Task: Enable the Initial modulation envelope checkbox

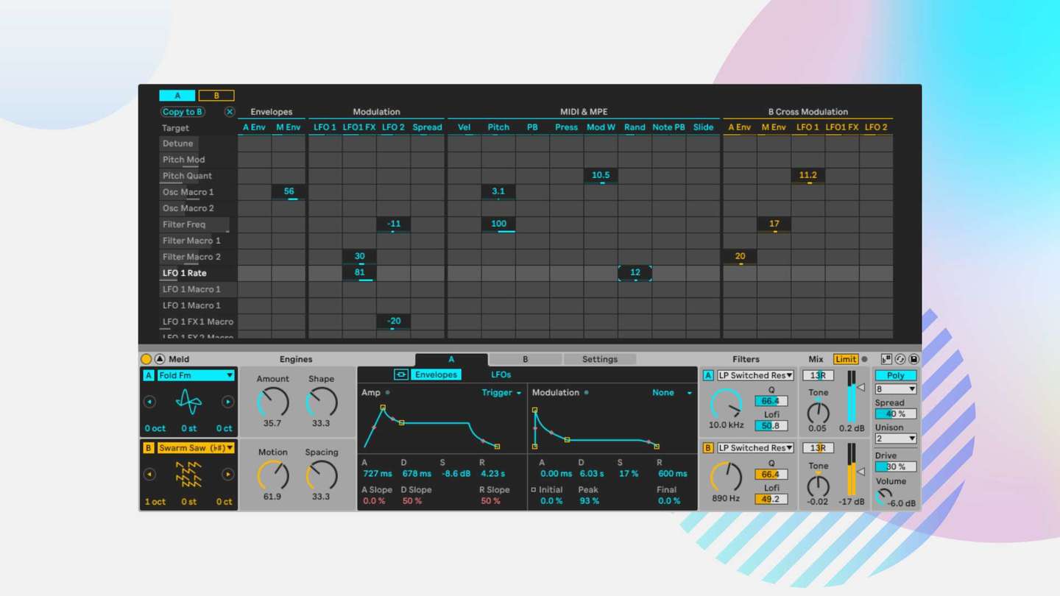Action: pyautogui.click(x=534, y=489)
